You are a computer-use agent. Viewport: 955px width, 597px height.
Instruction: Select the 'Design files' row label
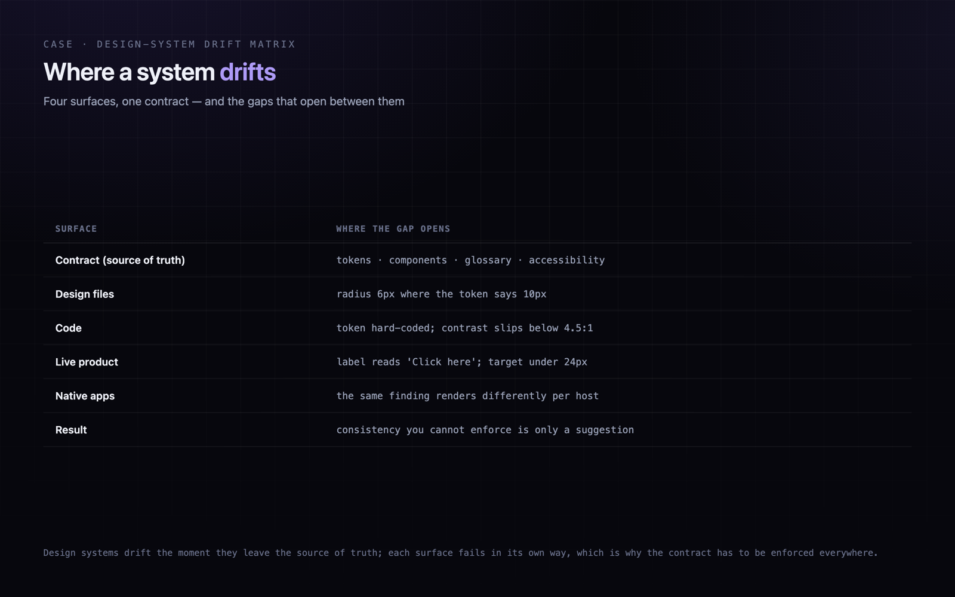[x=85, y=294]
